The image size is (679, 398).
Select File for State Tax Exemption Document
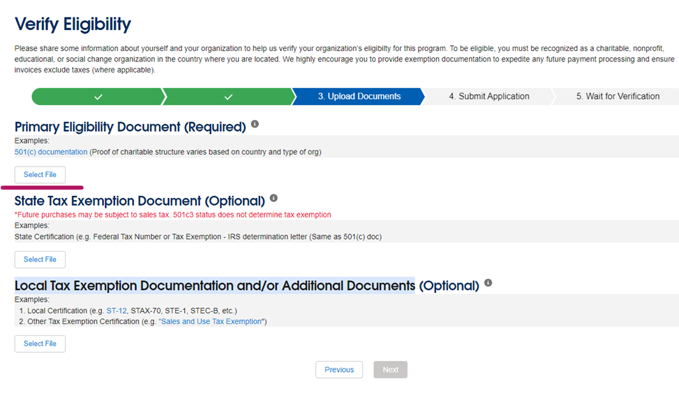(40, 259)
